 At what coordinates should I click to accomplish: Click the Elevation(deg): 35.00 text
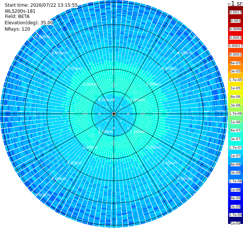pos(29,23)
